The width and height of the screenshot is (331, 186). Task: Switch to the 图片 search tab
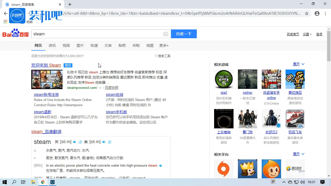[80, 45]
